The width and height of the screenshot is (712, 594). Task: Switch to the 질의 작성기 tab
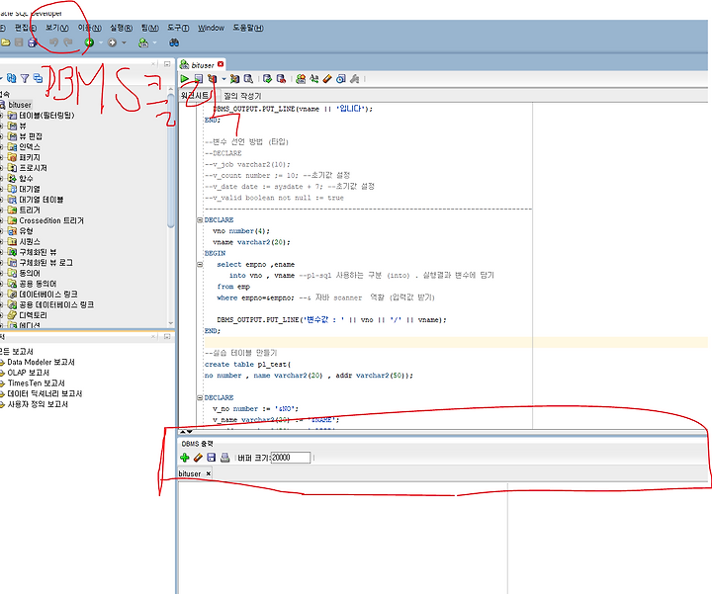242,96
